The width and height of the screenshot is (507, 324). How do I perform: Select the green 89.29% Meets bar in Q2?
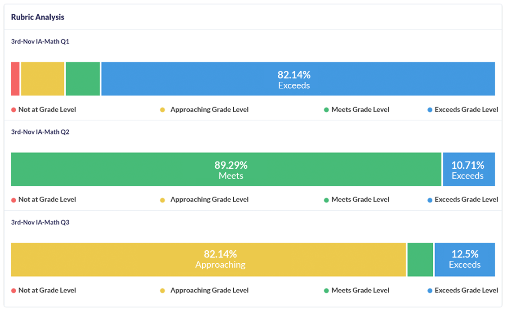226,169
